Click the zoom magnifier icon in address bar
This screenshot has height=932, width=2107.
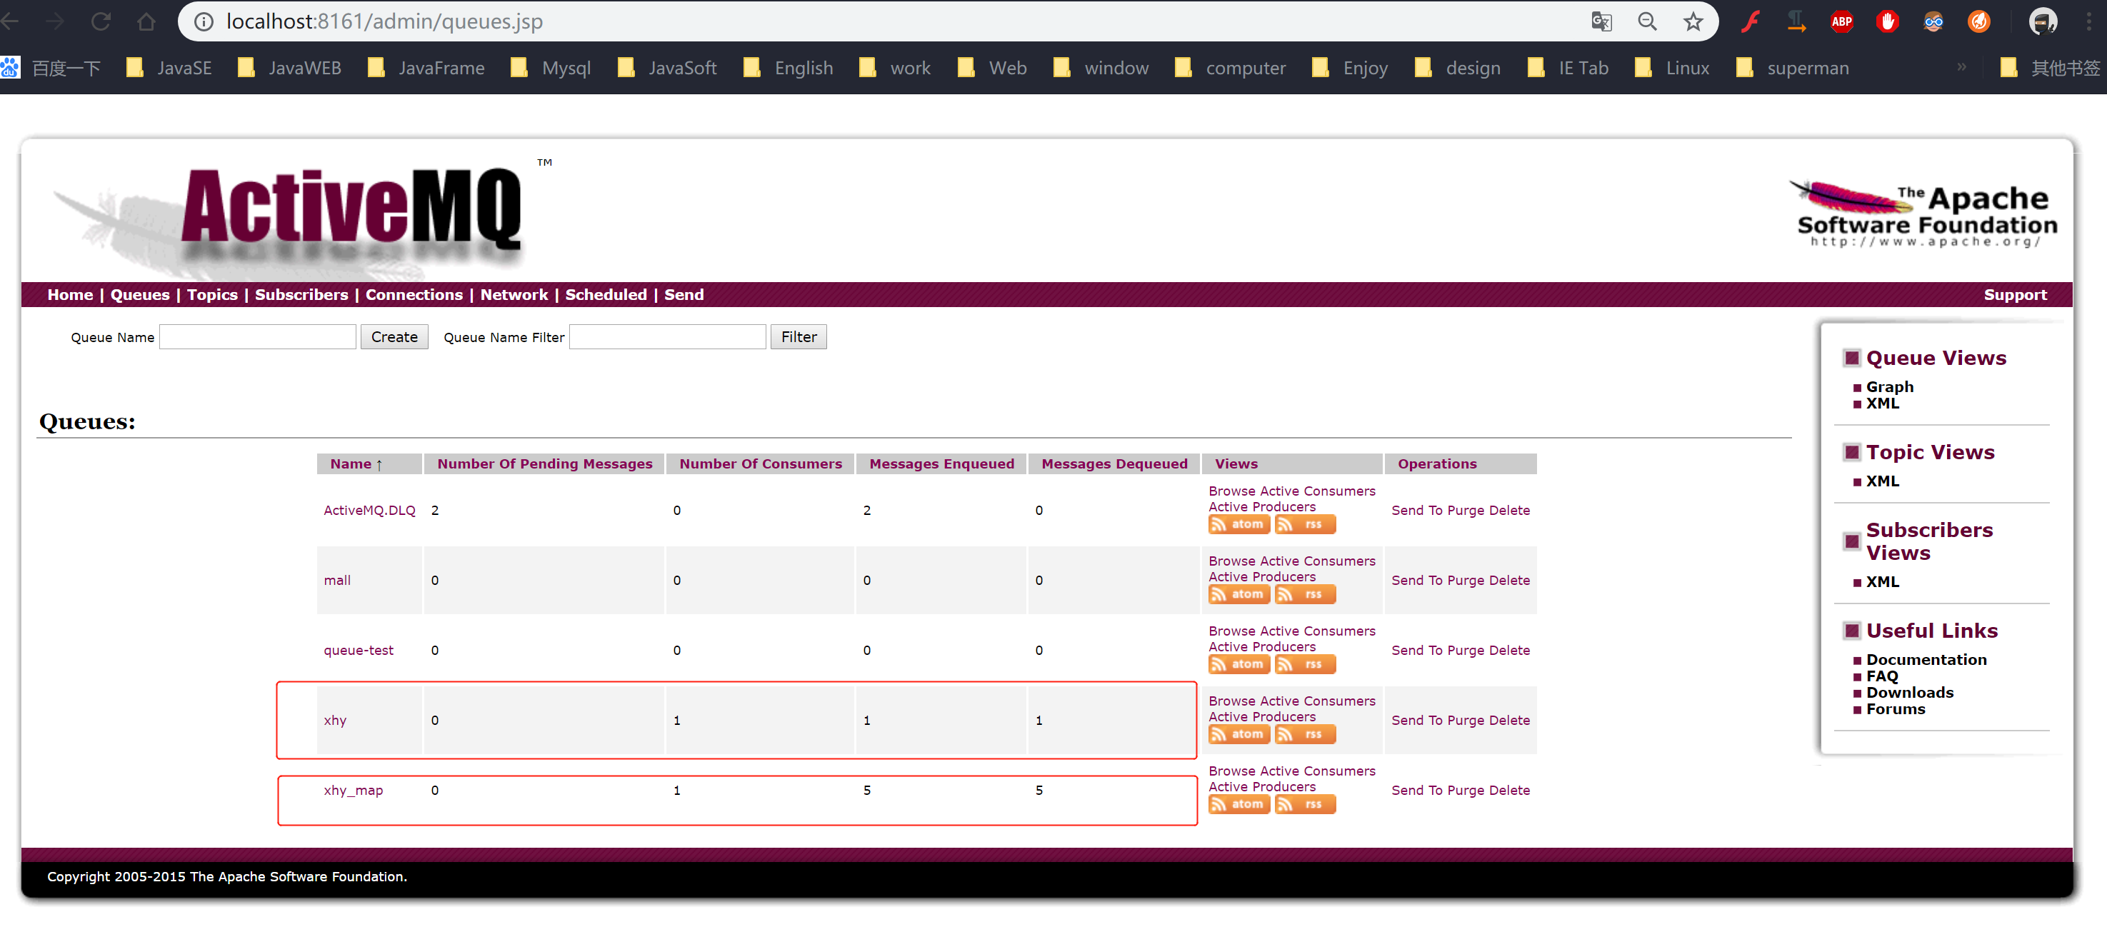click(1646, 21)
